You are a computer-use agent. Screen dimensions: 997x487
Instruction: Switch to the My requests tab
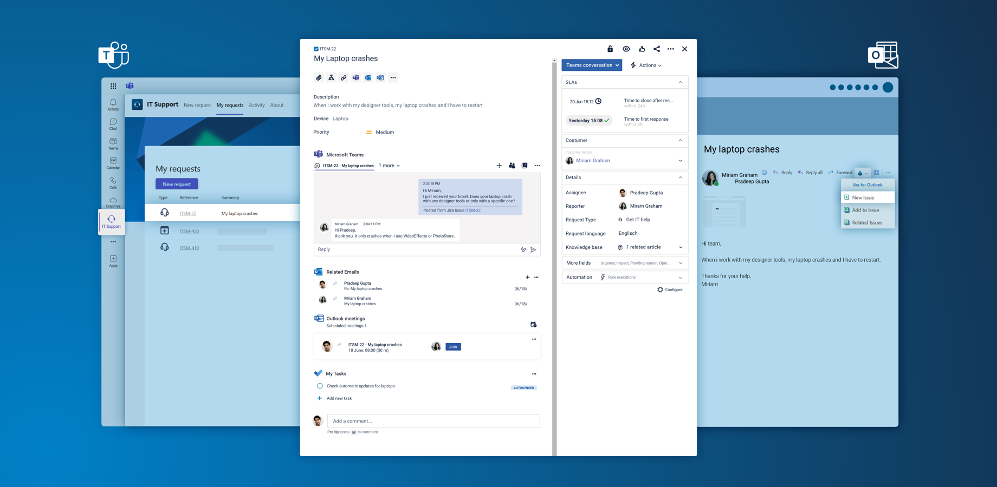point(230,105)
